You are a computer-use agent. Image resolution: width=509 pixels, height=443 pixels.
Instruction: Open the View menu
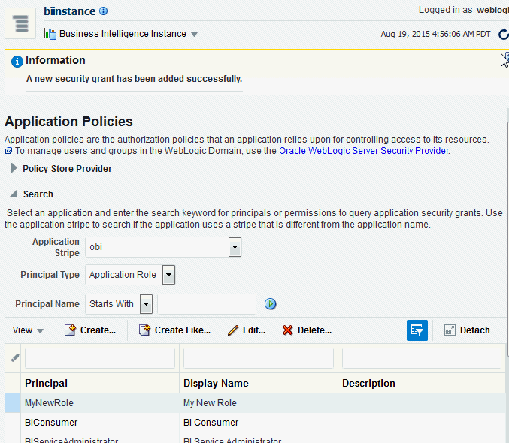[28, 330]
